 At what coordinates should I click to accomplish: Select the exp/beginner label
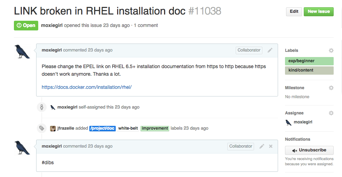tap(309, 61)
